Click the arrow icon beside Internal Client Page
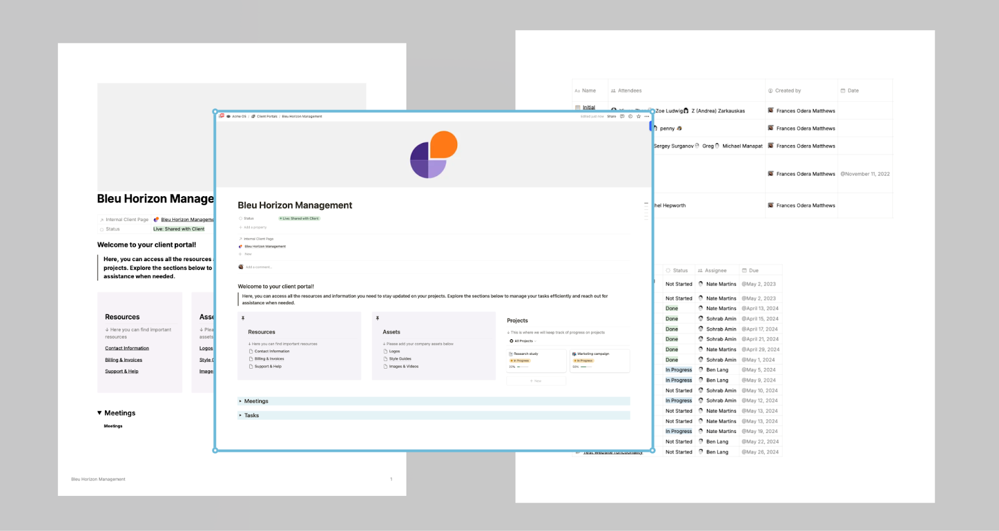Viewport: 999px width, 531px height. tap(240, 239)
